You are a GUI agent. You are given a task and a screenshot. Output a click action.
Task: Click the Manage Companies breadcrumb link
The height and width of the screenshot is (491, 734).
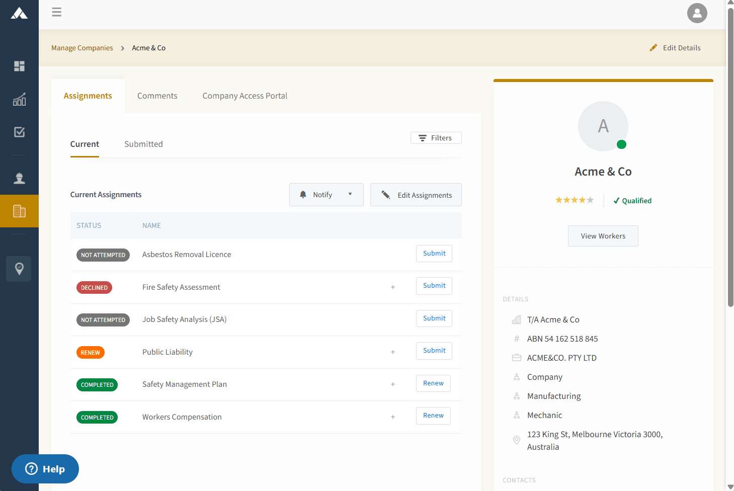point(82,48)
